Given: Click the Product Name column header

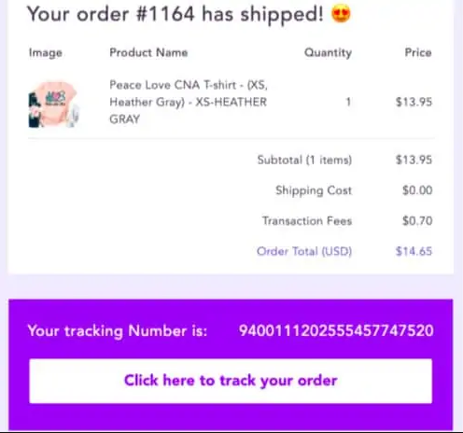Looking at the screenshot, I should pyautogui.click(x=148, y=52).
